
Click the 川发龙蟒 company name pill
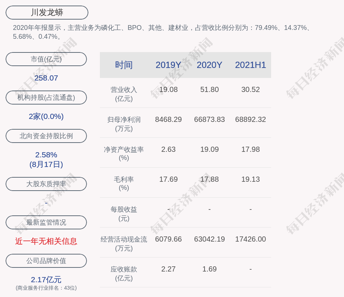pos(47,13)
